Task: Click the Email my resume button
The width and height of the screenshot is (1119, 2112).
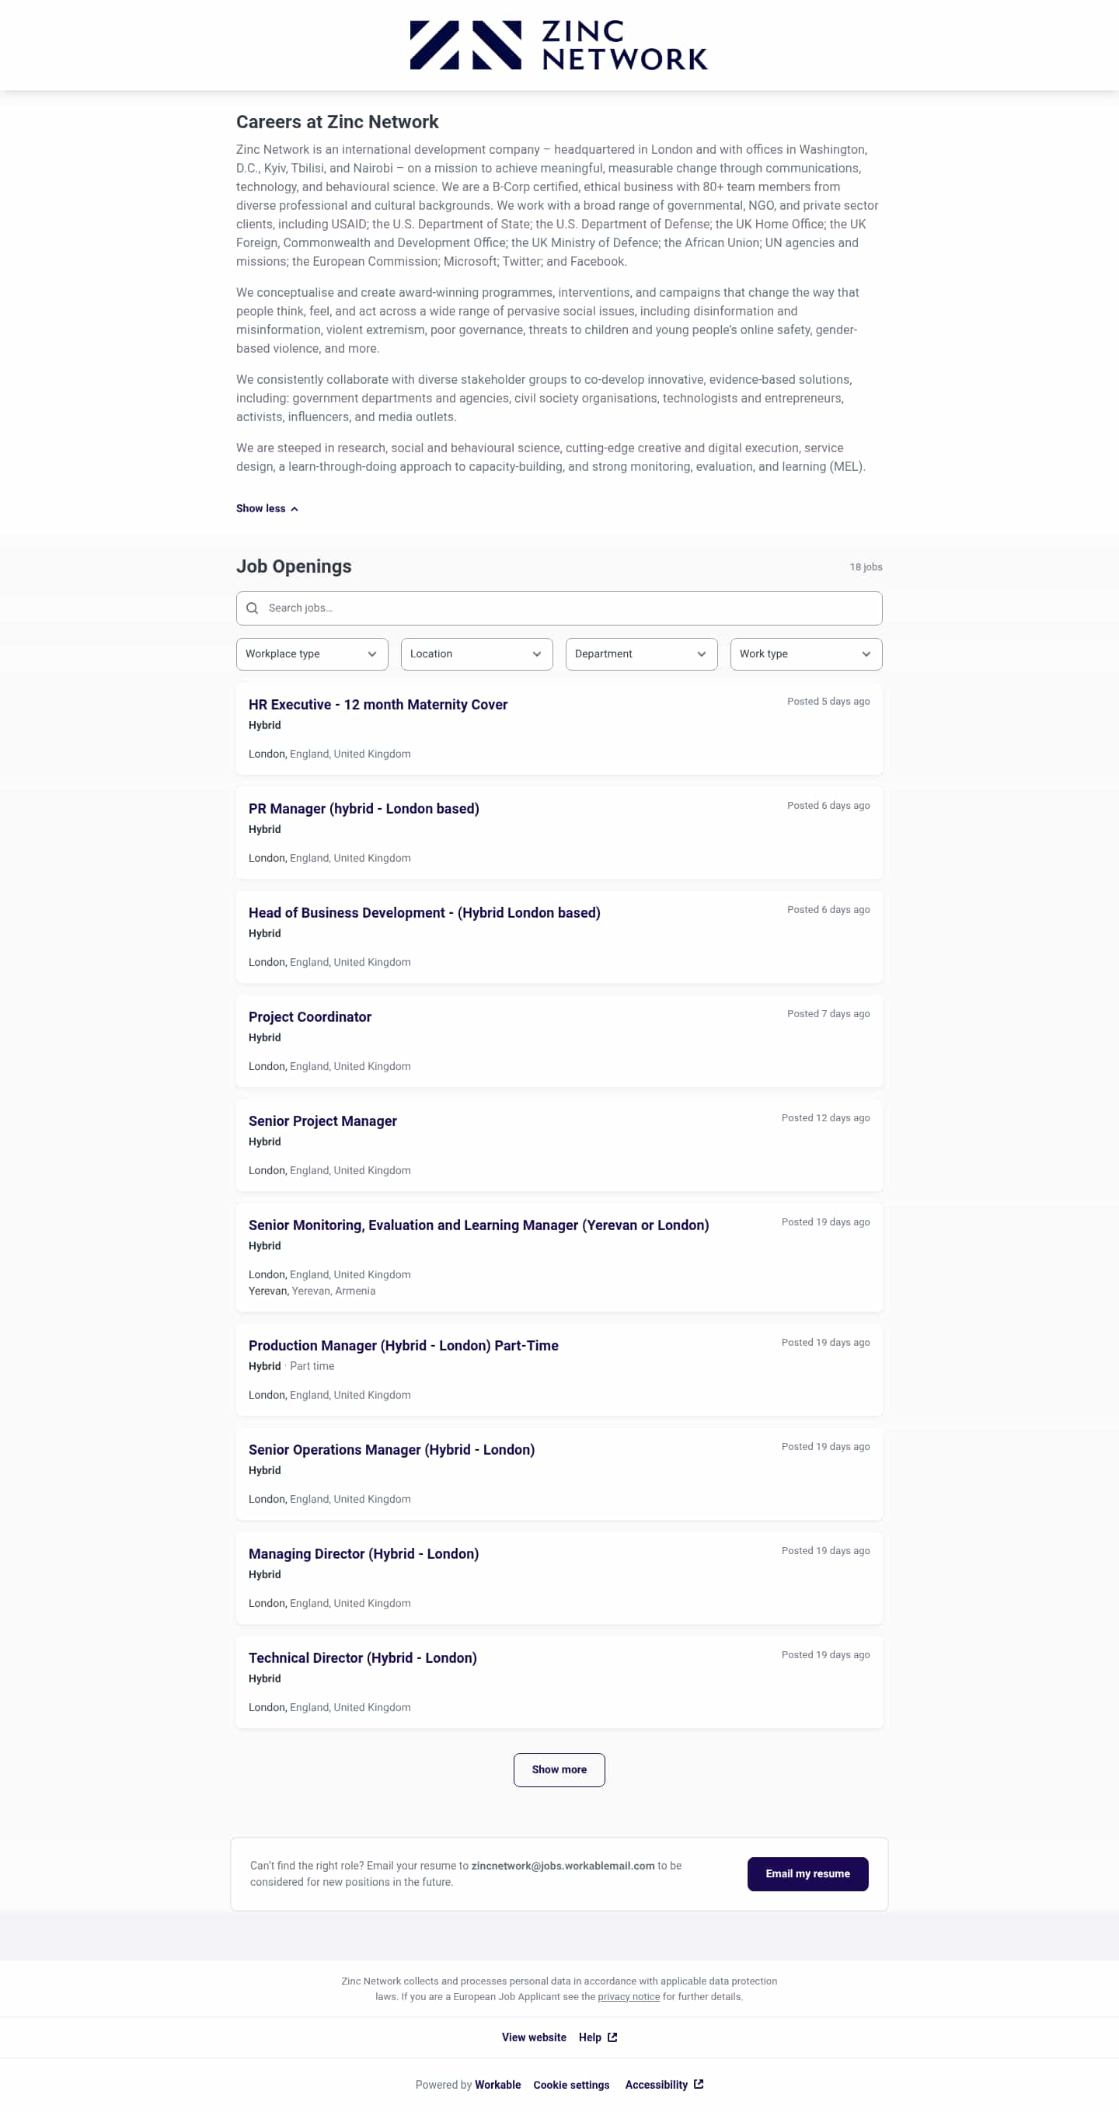Action: 807,1874
